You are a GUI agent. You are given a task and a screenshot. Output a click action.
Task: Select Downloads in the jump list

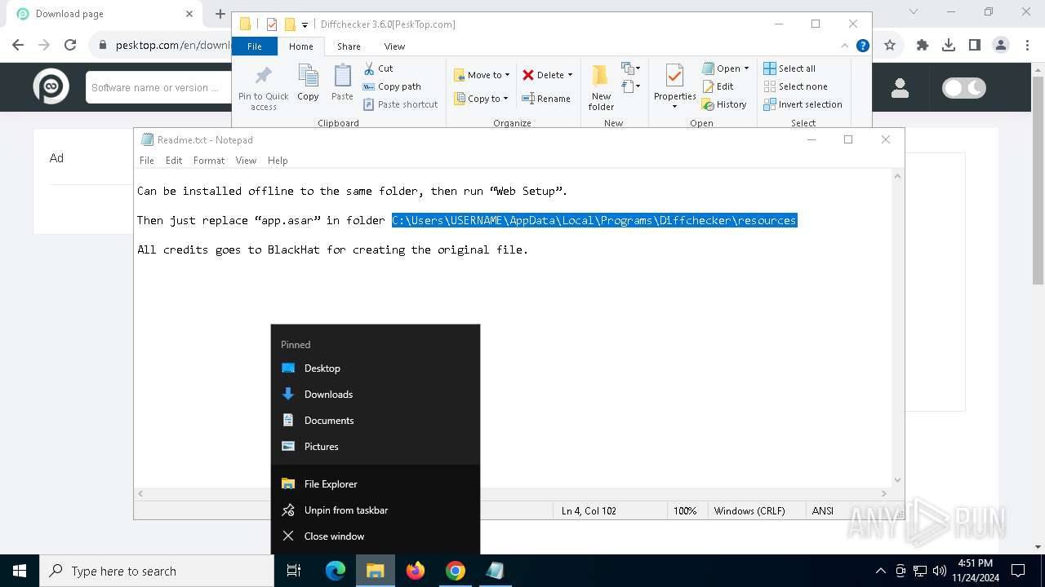pos(376,395)
